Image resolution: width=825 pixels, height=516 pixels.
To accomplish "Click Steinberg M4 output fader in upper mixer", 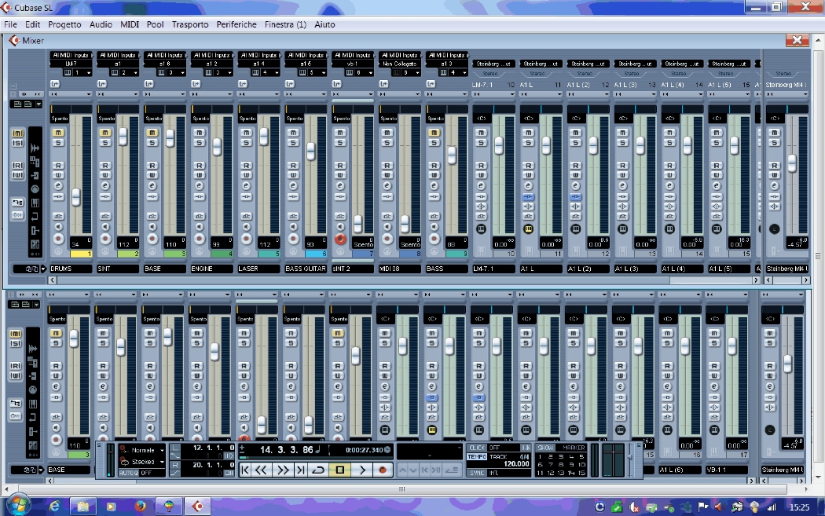I will click(x=792, y=163).
